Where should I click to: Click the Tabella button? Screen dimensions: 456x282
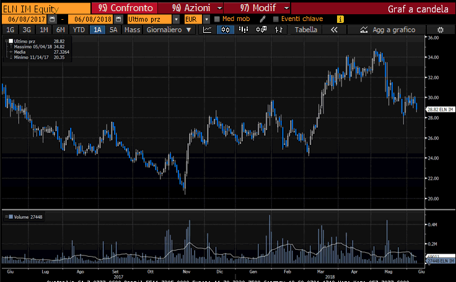[x=306, y=30]
